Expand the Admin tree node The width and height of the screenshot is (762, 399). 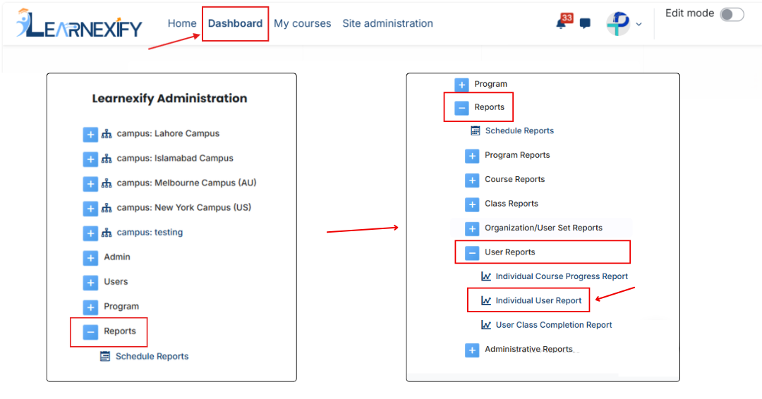90,258
